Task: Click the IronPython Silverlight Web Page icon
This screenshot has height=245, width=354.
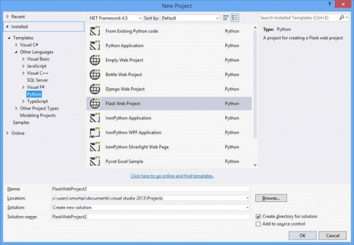Action: coord(95,146)
